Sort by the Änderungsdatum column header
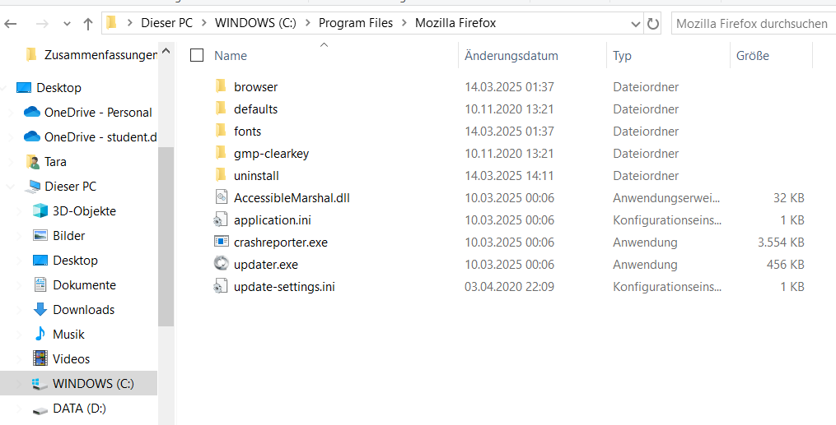This screenshot has height=425, width=836. pos(511,56)
